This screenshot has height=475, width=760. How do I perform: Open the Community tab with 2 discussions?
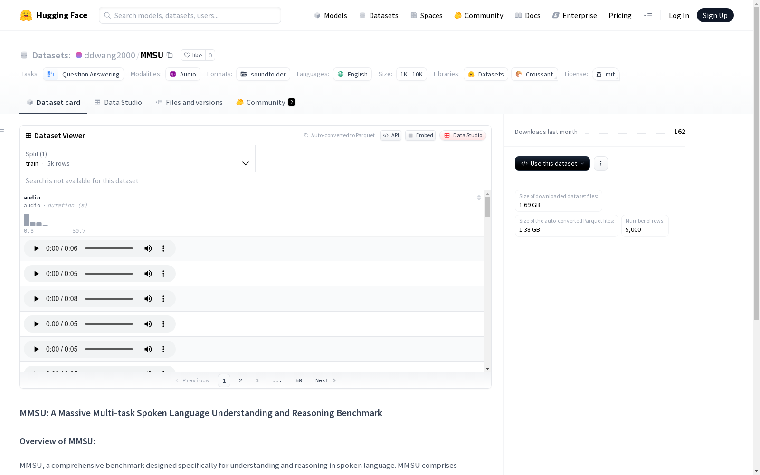(x=266, y=103)
